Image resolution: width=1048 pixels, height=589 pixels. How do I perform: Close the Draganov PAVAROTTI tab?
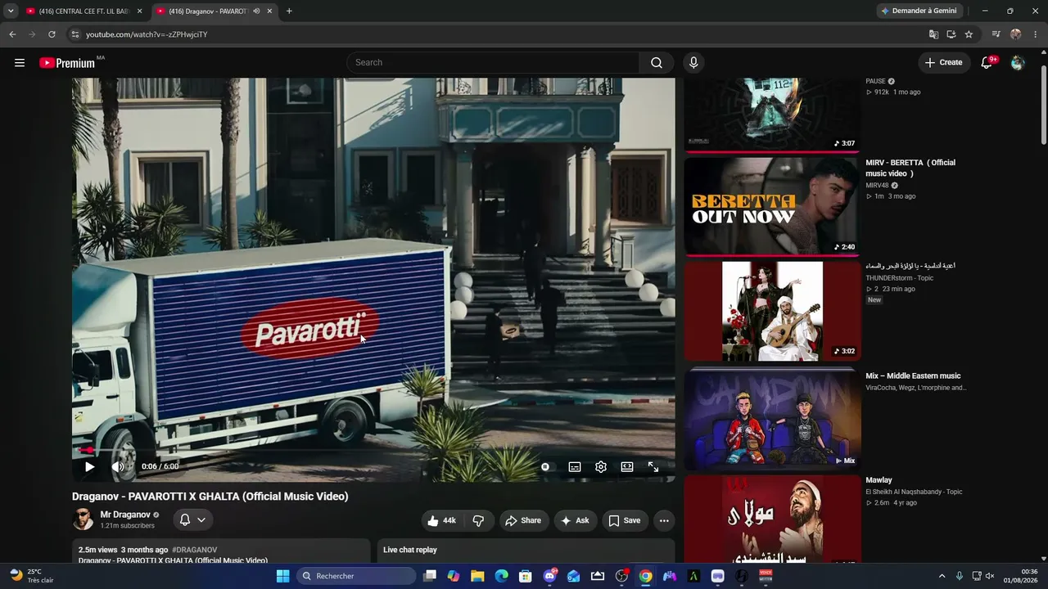pyautogui.click(x=269, y=11)
